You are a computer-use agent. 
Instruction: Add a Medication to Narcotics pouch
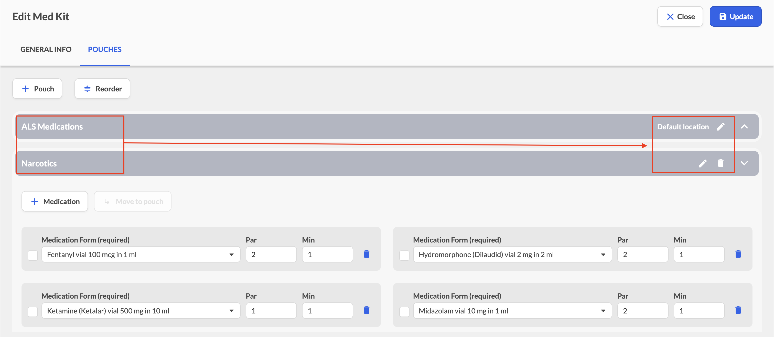pos(55,202)
